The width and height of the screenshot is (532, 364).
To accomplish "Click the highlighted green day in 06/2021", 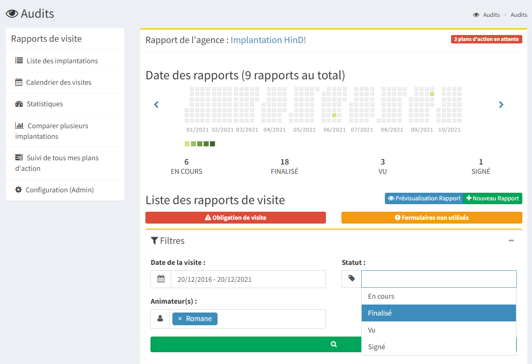I will [334, 115].
